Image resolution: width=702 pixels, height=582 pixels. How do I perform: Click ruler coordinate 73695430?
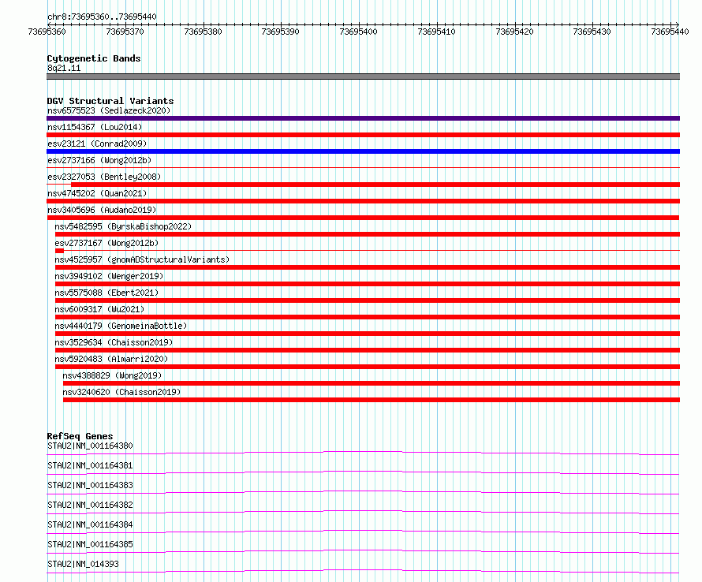(592, 32)
